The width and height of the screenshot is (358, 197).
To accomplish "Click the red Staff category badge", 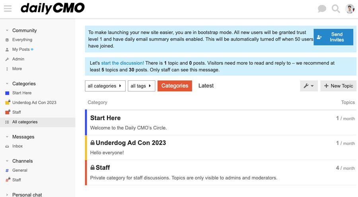I will [x=8, y=112].
